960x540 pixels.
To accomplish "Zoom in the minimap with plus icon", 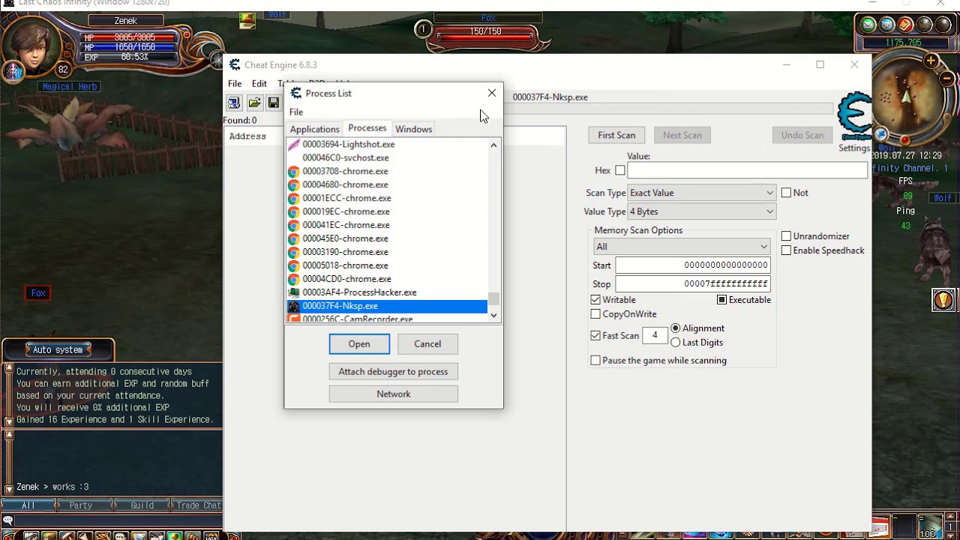I will click(x=930, y=61).
